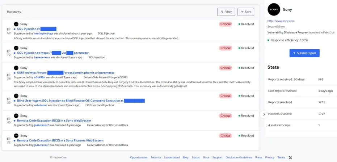Click the '© HackerOne' footer text
337x162 pixels.
point(58,158)
